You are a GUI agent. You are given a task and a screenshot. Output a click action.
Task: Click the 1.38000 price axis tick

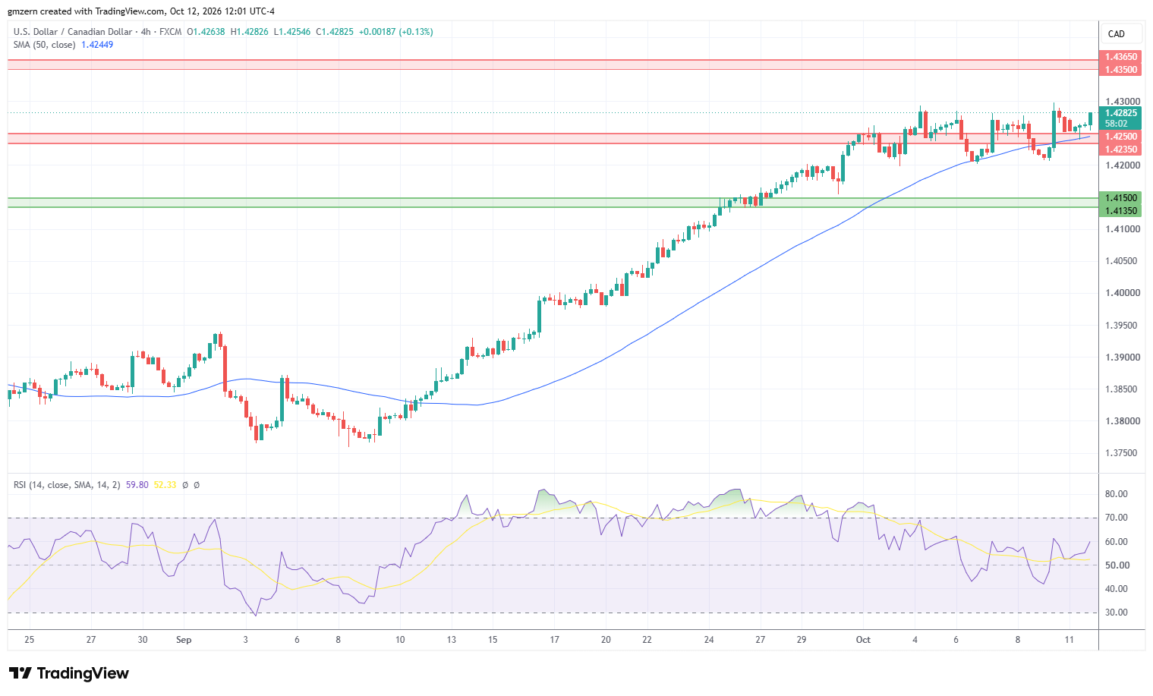[x=1123, y=421]
